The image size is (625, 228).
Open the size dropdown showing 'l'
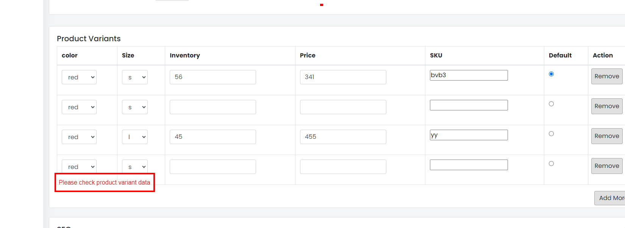click(135, 137)
